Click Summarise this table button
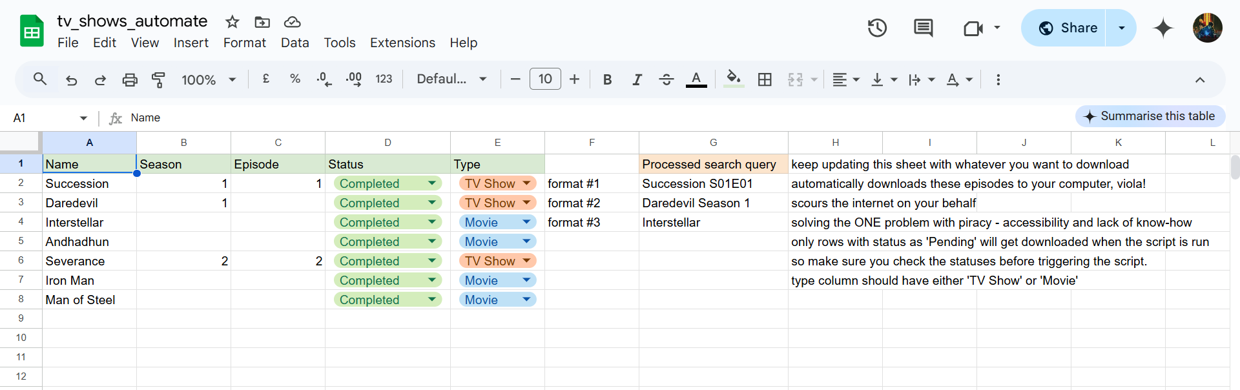Viewport: 1240px width, 390px height. (1150, 116)
